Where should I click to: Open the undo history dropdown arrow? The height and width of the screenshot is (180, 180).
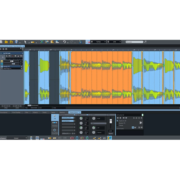(68, 43)
